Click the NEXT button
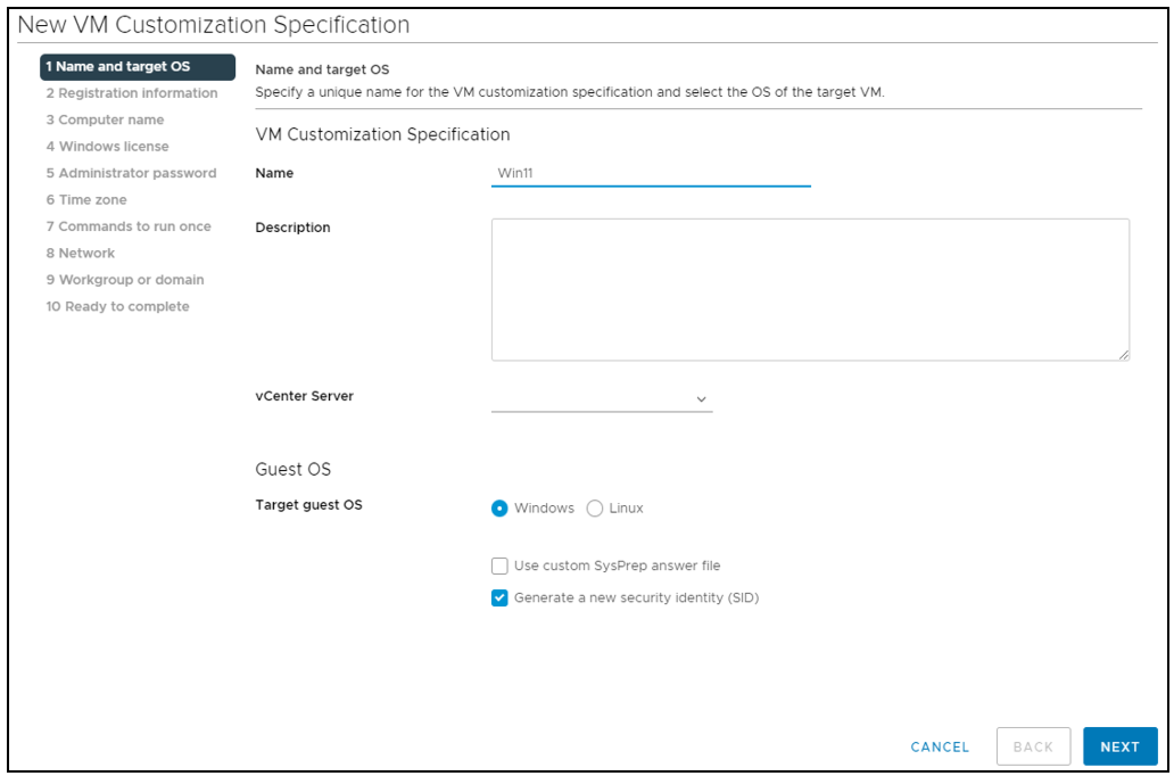Image resolution: width=1174 pixels, height=776 pixels. click(x=1119, y=746)
